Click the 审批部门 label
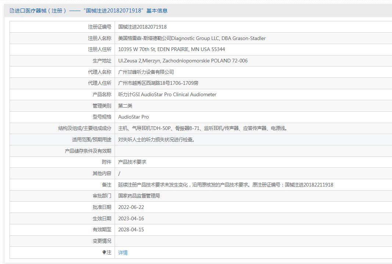This screenshot has width=392, height=264. tap(102, 196)
